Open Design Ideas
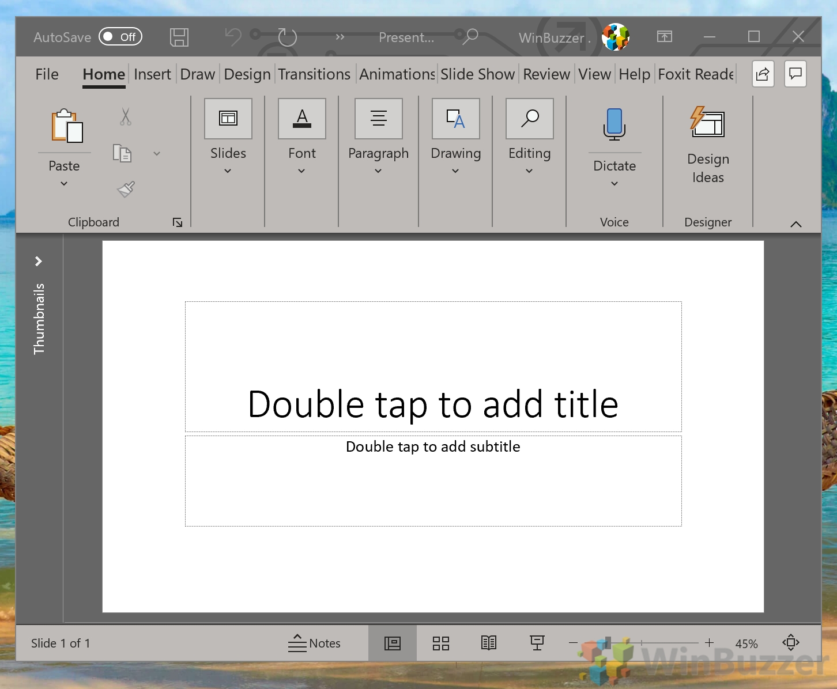 pyautogui.click(x=708, y=145)
